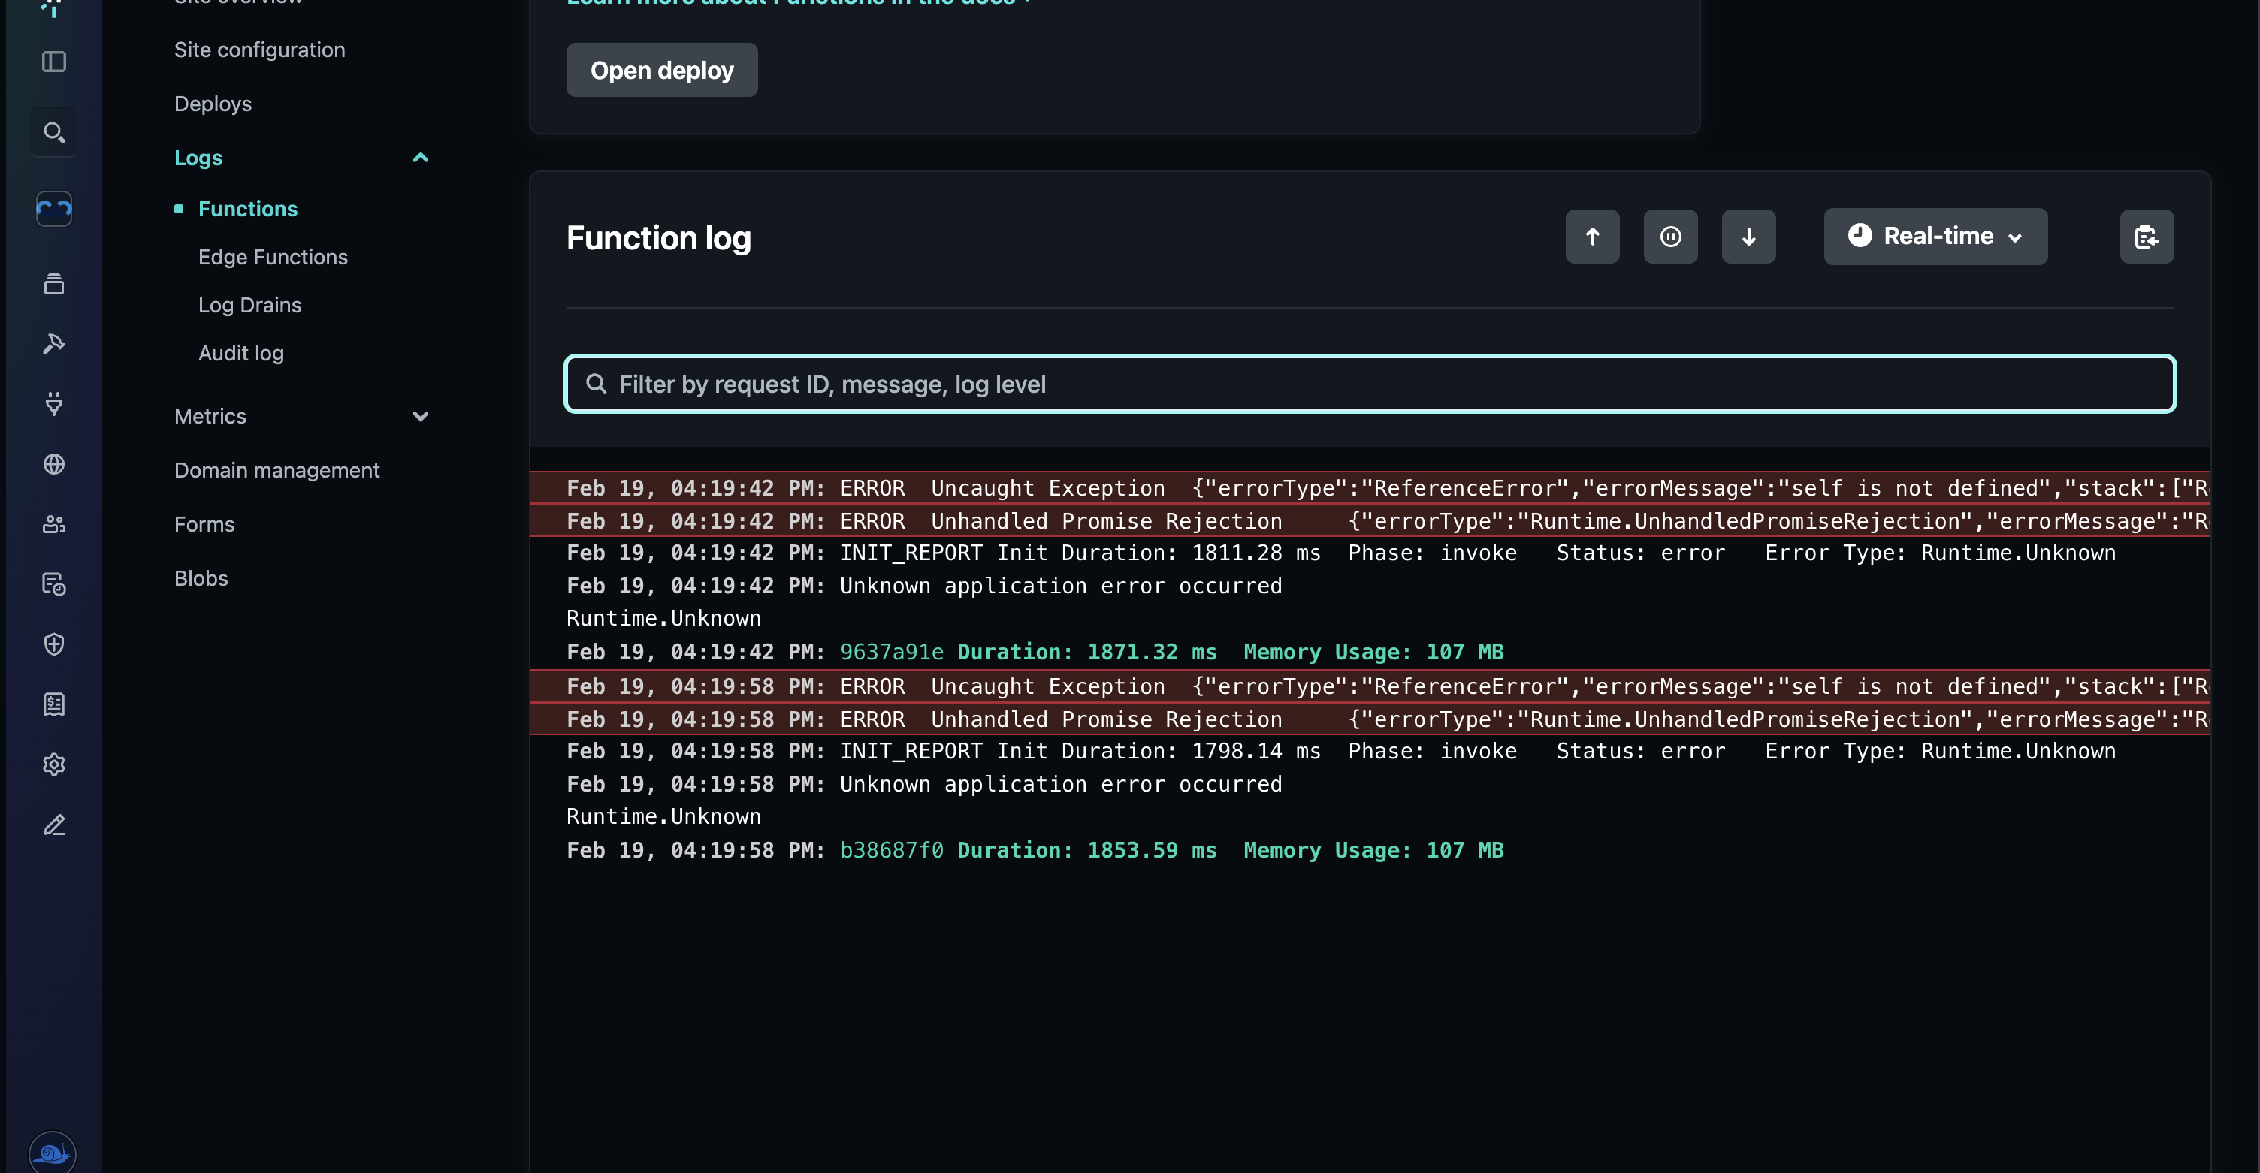Click the 1798.14 ms INIT_REPORT line
Viewport: 2260px width, 1173px height.
pyautogui.click(x=1340, y=751)
